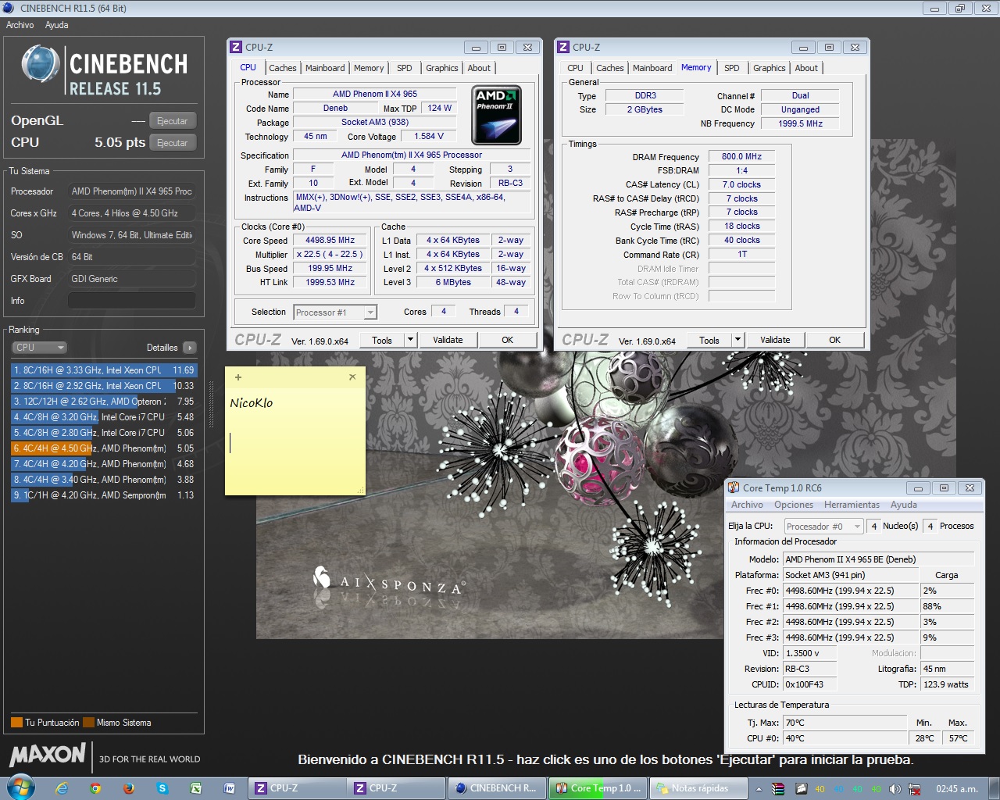This screenshot has width=1000, height=800.
Task: Open Procesador #0 dropdown in Core Temp
Action: pyautogui.click(x=823, y=527)
